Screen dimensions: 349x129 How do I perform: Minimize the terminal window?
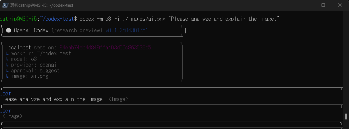(307, 5)
